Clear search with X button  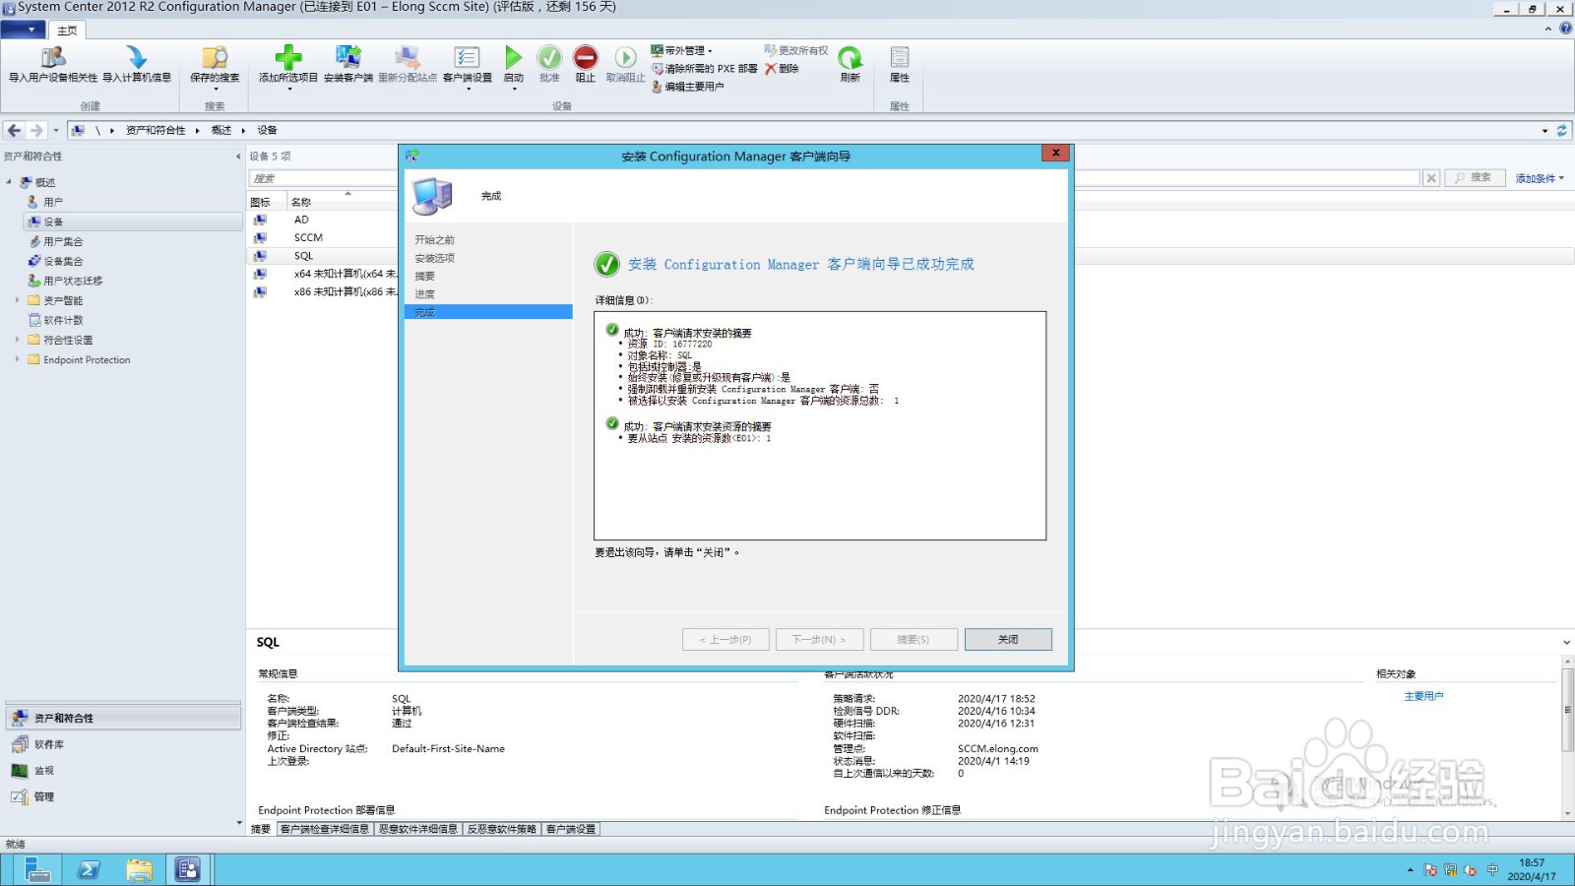pyautogui.click(x=1431, y=178)
